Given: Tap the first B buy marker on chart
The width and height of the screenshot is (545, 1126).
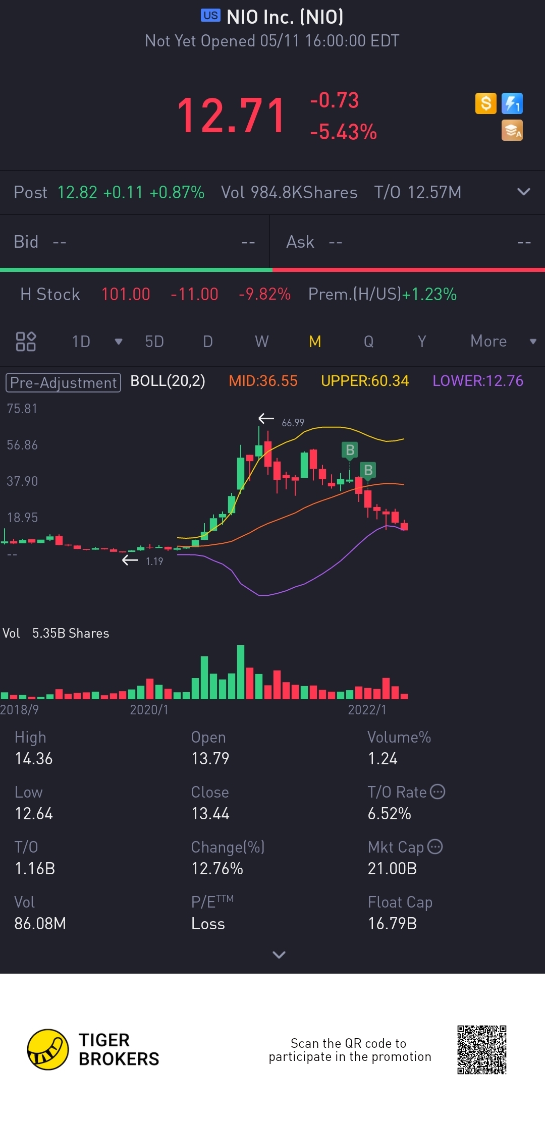Looking at the screenshot, I should (350, 450).
